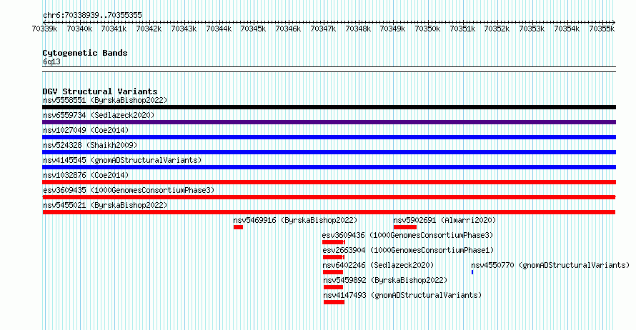This screenshot has width=636, height=330.
Task: Click the 70349k ruler position
Action: pyautogui.click(x=392, y=29)
